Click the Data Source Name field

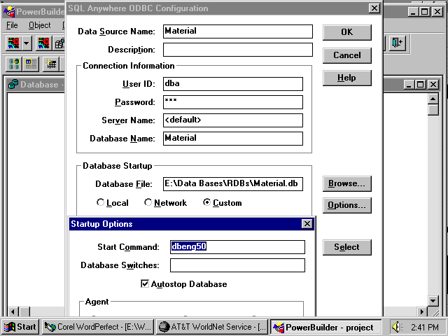click(238, 31)
